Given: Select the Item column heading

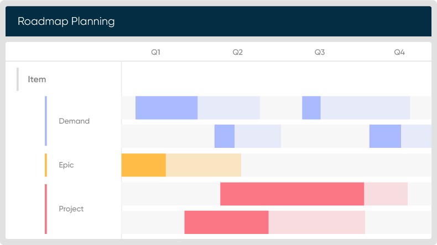Looking at the screenshot, I should tap(37, 79).
